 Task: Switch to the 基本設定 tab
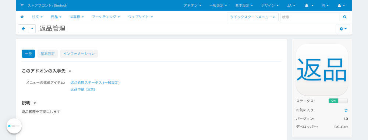[47, 54]
